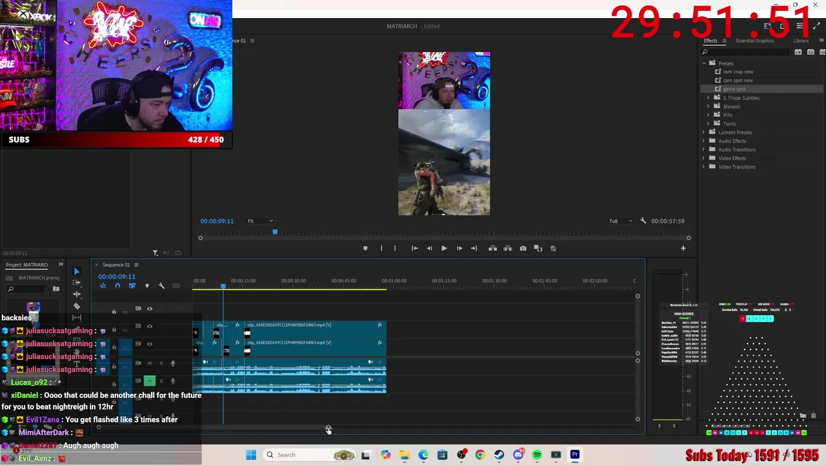
Task: Expand the 1. Finzar Subtitles folder
Action: (709, 98)
